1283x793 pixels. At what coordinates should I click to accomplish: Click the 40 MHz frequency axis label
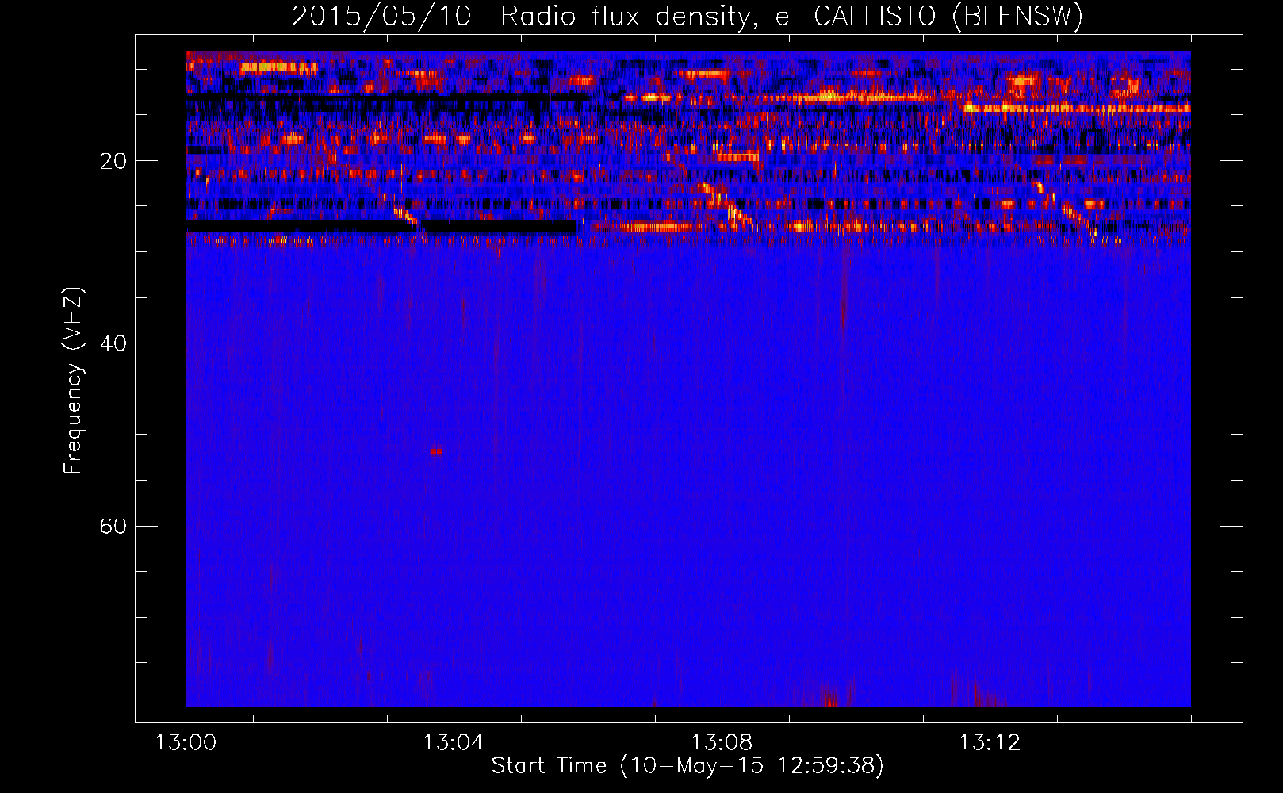[x=113, y=343]
